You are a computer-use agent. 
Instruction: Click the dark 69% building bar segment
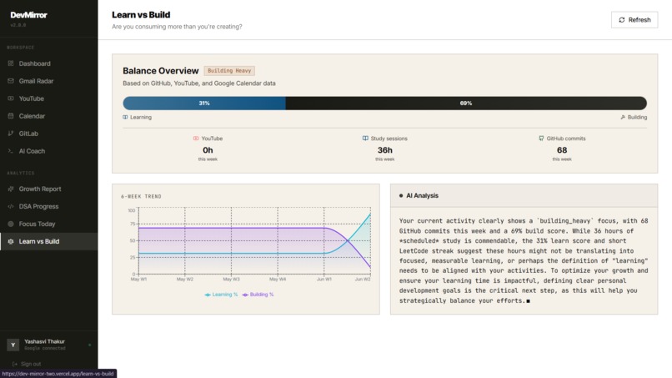coord(466,103)
